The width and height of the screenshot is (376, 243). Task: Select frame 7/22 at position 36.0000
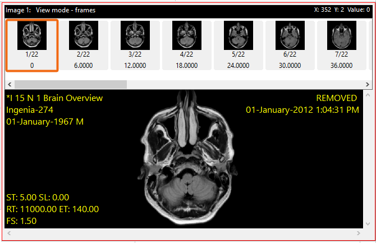pos(341,45)
